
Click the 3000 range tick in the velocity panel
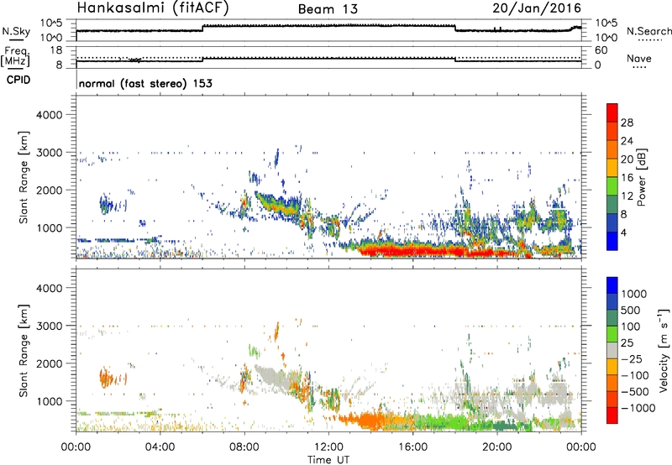[49, 326]
